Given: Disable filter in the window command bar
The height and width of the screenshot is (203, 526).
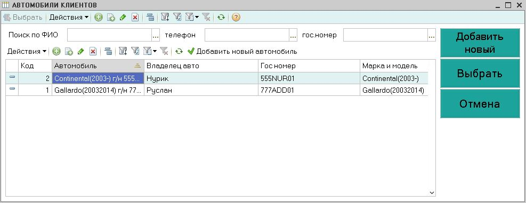Looking at the screenshot, I should click(206, 18).
